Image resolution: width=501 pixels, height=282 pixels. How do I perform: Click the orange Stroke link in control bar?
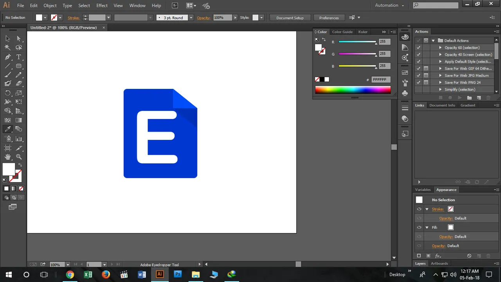point(74,18)
